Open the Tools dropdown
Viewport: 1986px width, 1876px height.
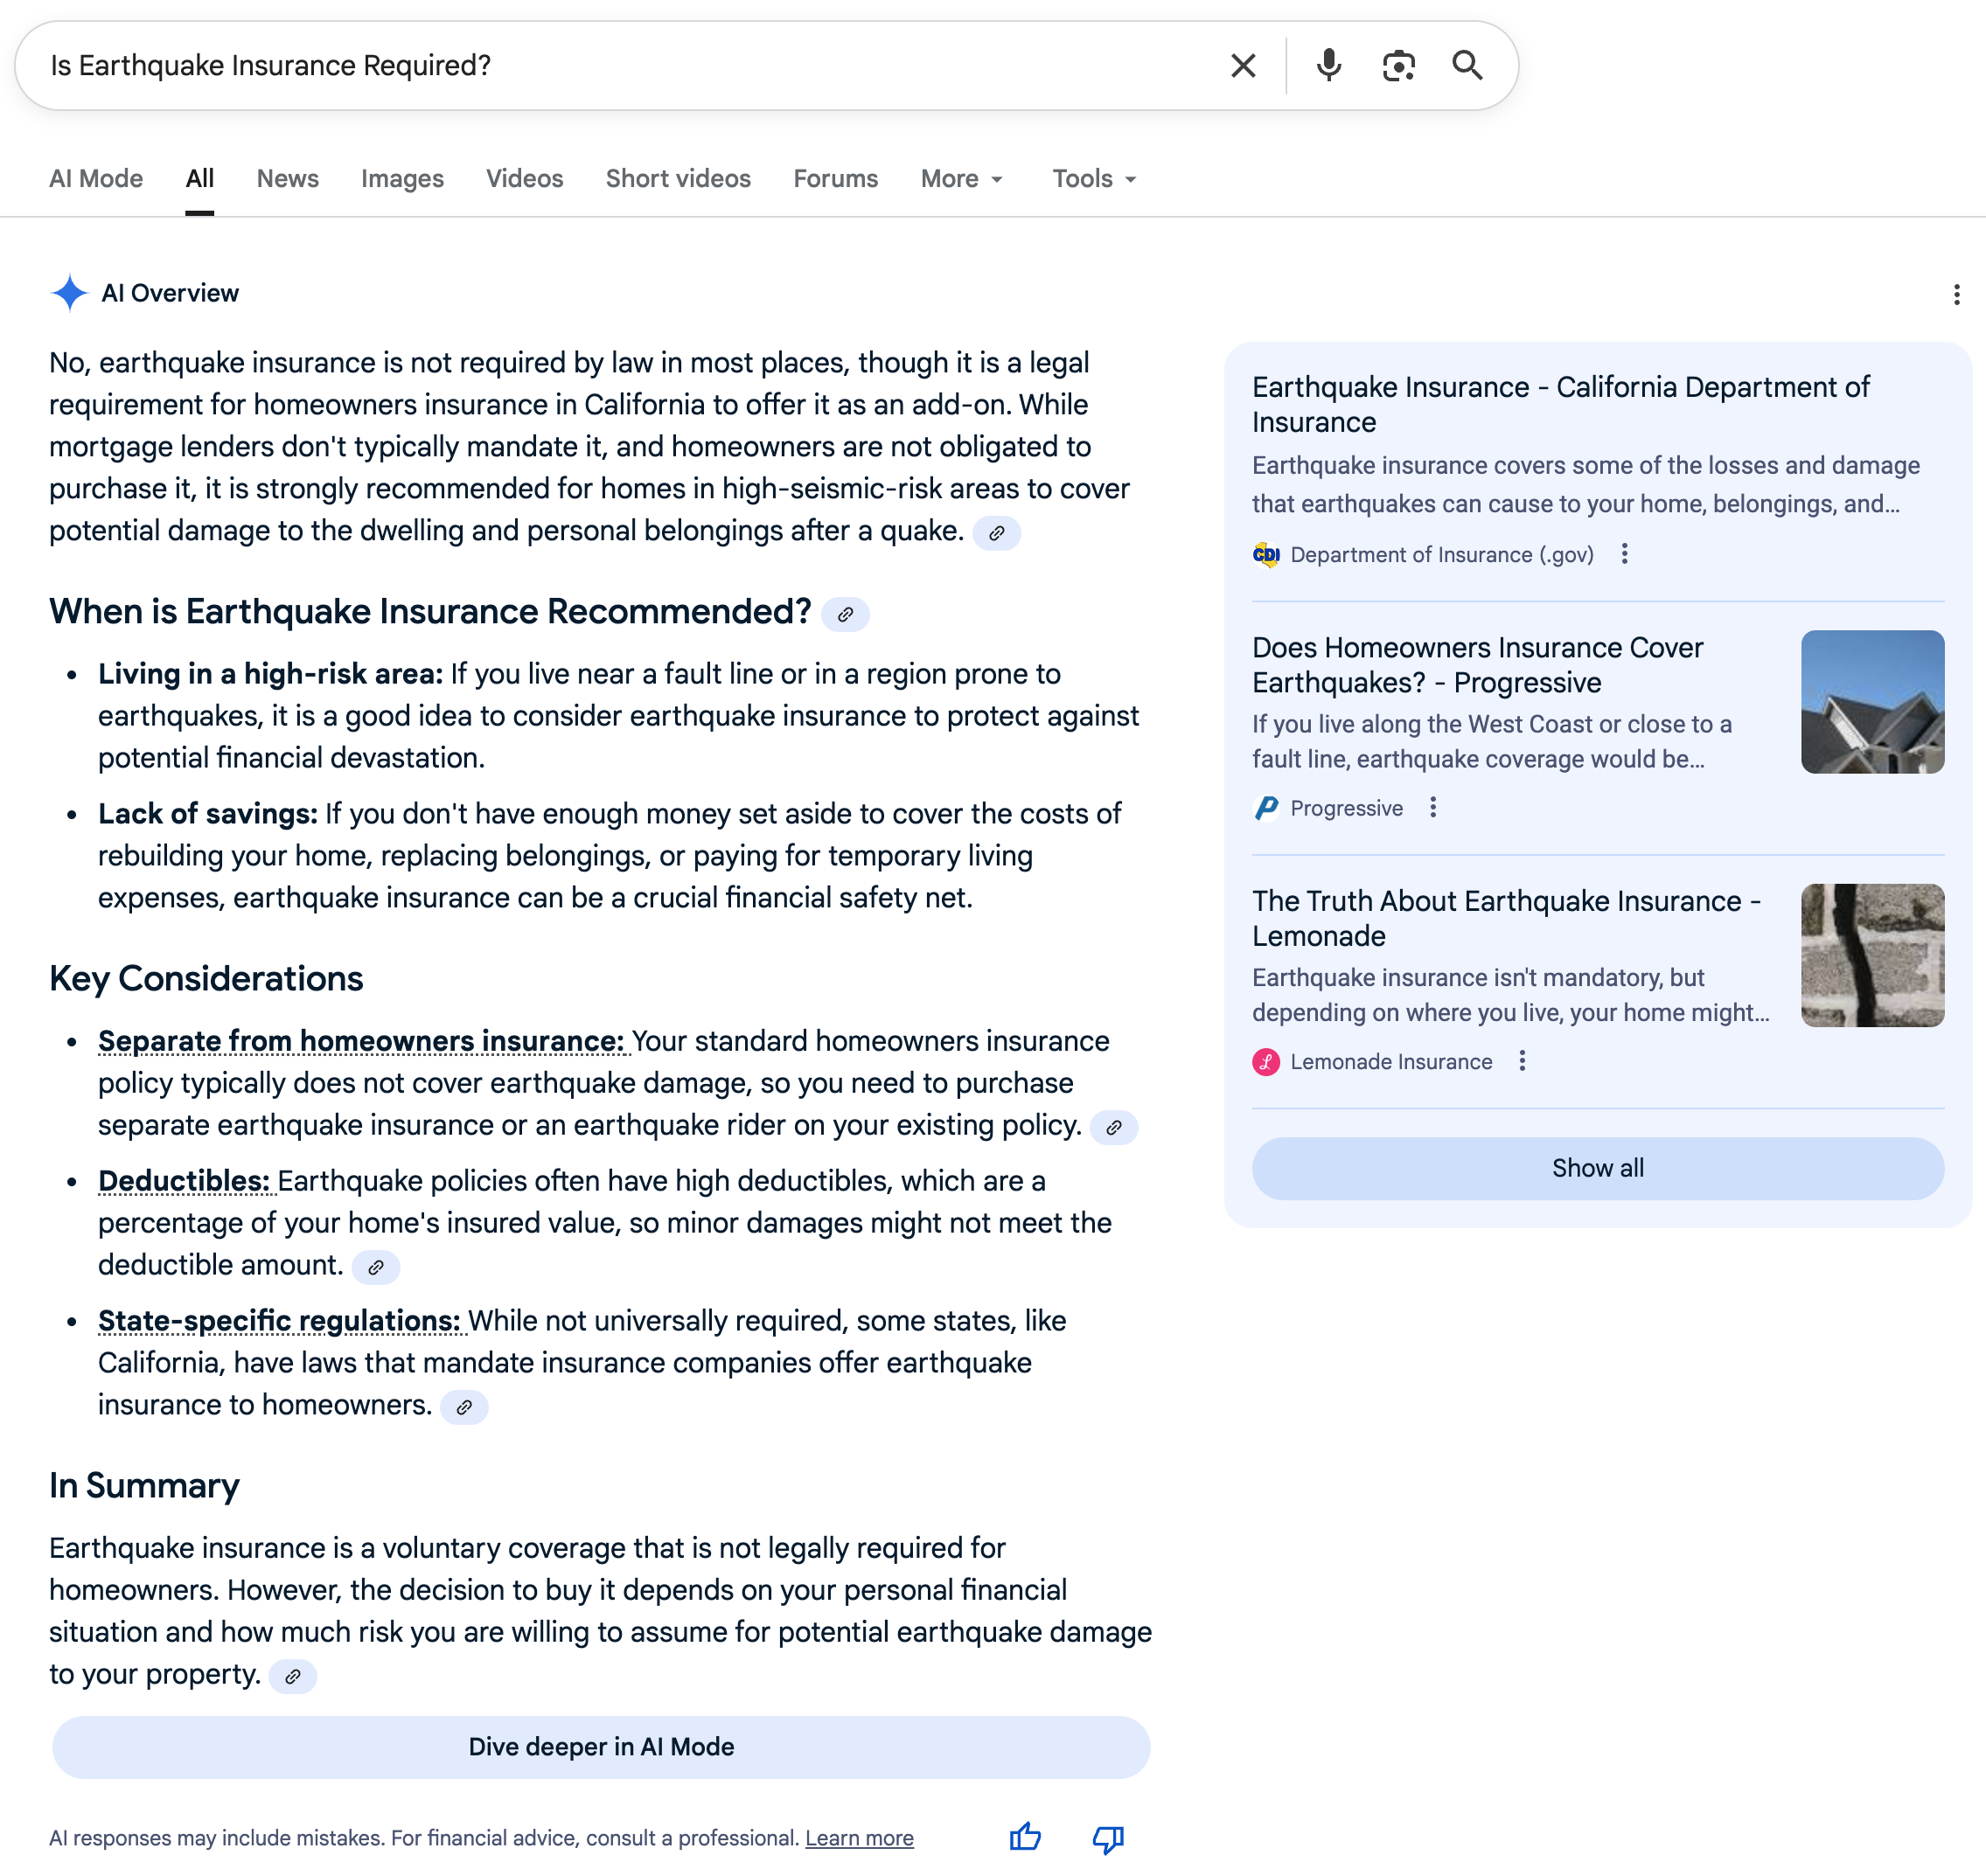tap(1091, 178)
